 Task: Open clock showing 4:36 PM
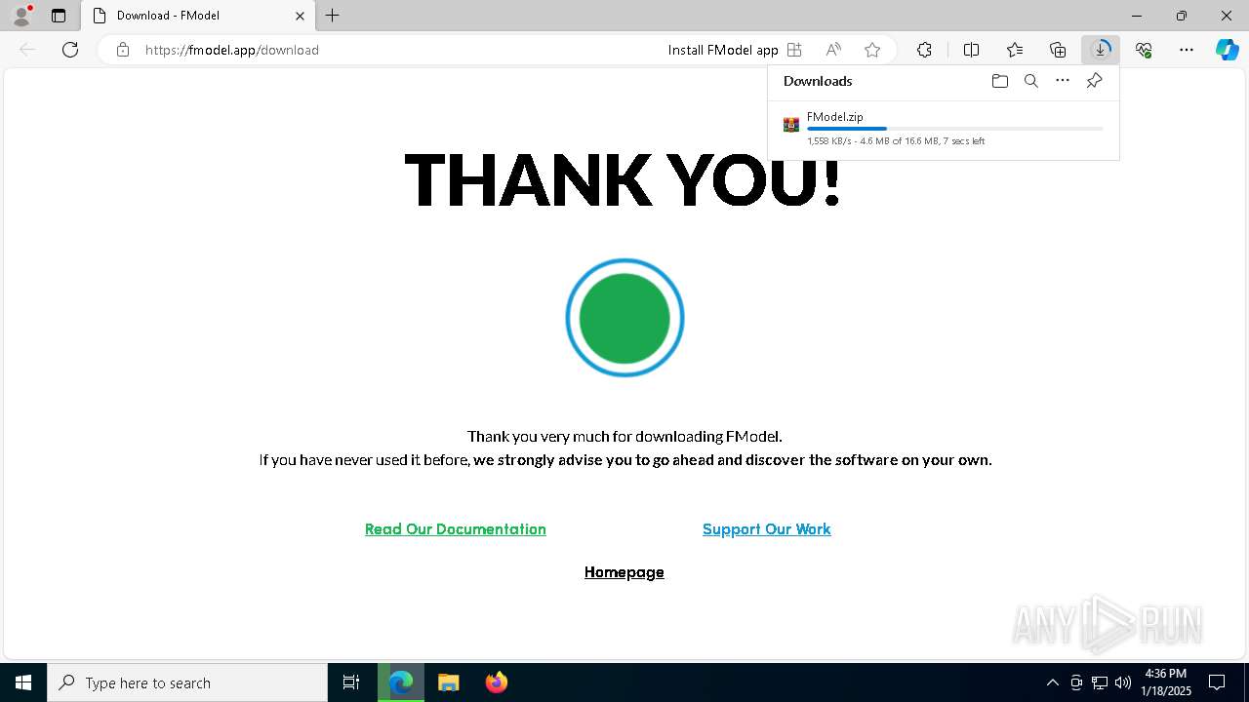tap(1166, 682)
